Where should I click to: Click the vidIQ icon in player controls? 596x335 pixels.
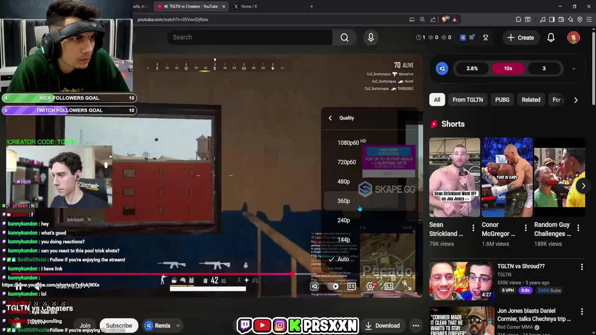pos(314,287)
